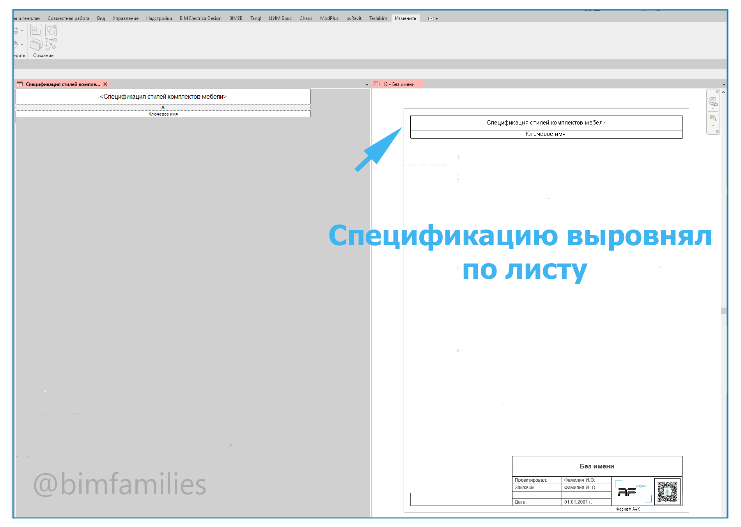This screenshot has width=741, height=527.
Task: Open the BIM2B ribbon tab
Action: 236,18
